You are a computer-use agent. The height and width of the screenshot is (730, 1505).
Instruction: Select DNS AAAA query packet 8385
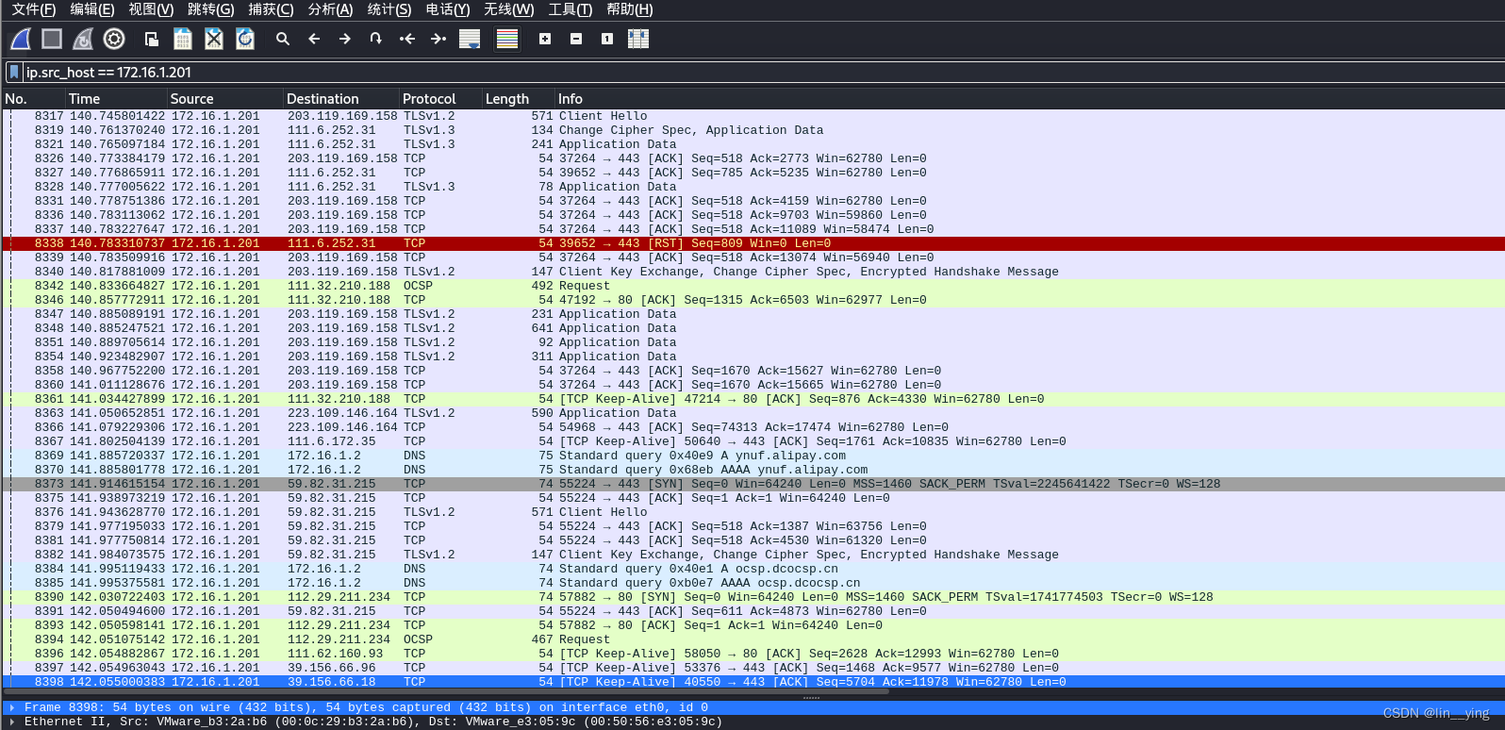(752, 583)
